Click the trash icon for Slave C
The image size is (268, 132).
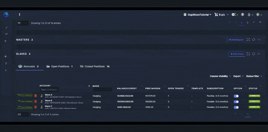(x=36, y=107)
